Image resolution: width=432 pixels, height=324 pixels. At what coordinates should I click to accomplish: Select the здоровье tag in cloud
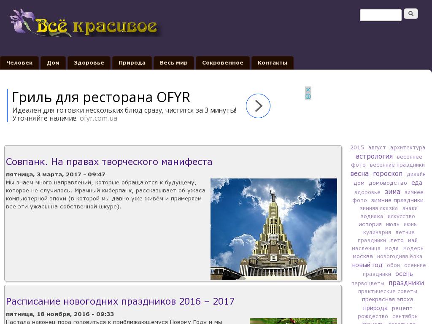[x=367, y=192]
